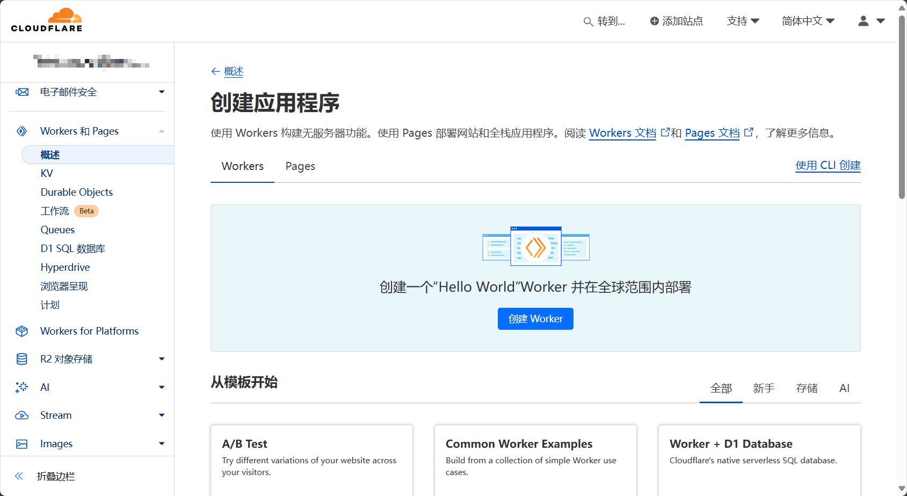Open Durable Objects in sidebar
This screenshot has width=907, height=496.
click(x=77, y=193)
